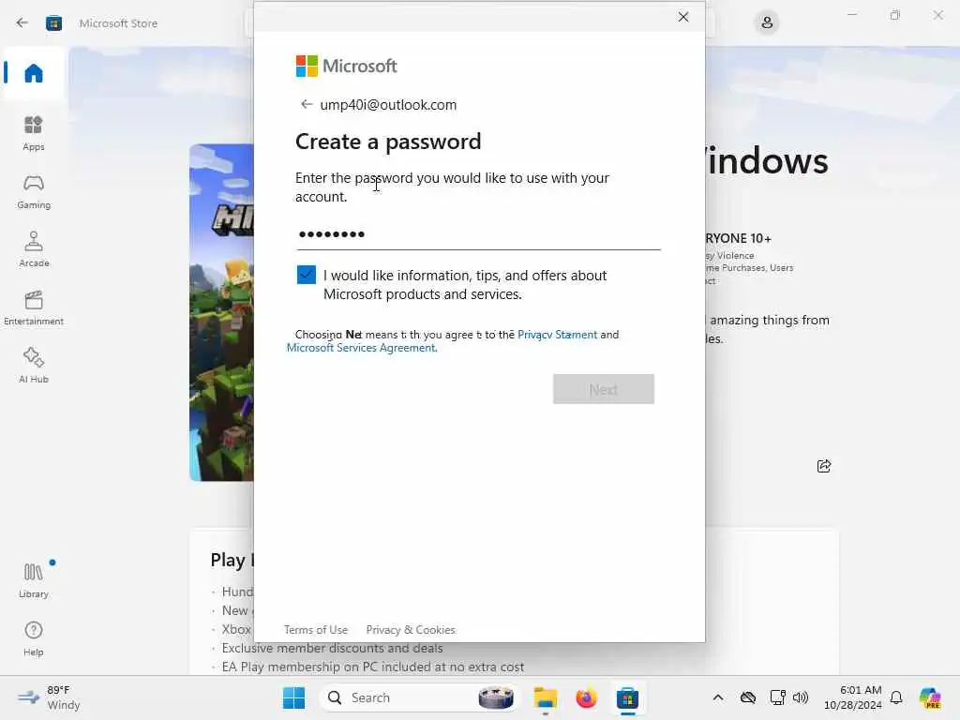Open notifications bell in the taskbar
This screenshot has width=960, height=720.
click(x=896, y=697)
